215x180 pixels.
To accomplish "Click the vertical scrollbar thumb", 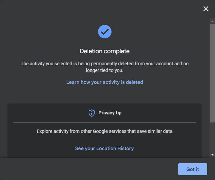I will [212, 73].
